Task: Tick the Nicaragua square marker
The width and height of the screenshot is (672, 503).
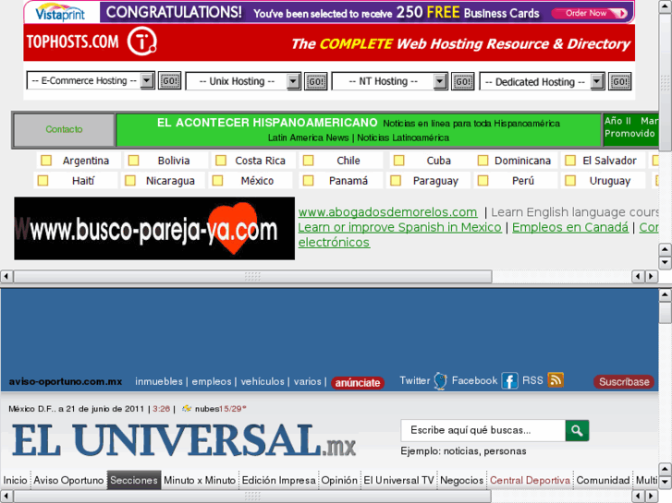Action: pyautogui.click(x=129, y=181)
